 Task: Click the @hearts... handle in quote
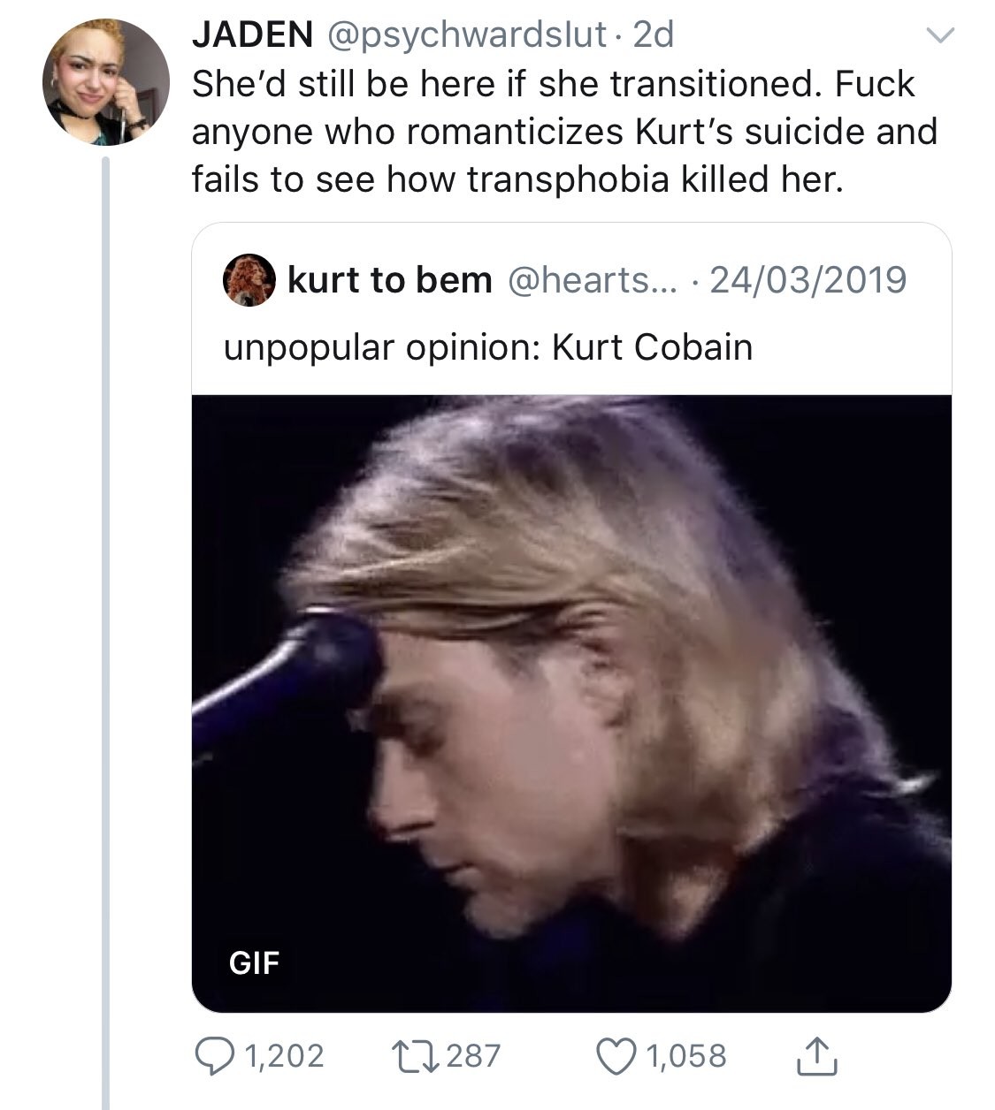[590, 280]
